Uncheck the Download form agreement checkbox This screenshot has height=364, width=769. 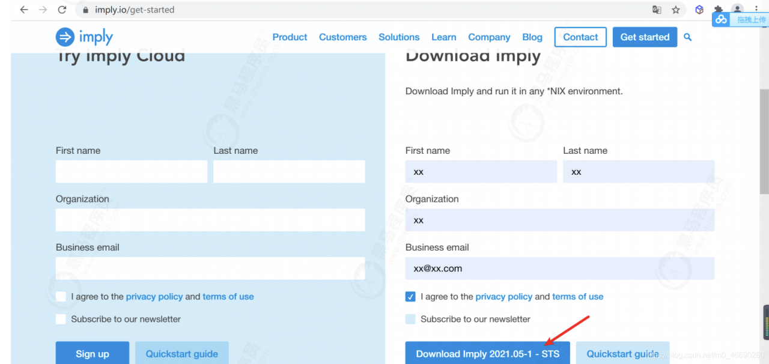coord(410,297)
